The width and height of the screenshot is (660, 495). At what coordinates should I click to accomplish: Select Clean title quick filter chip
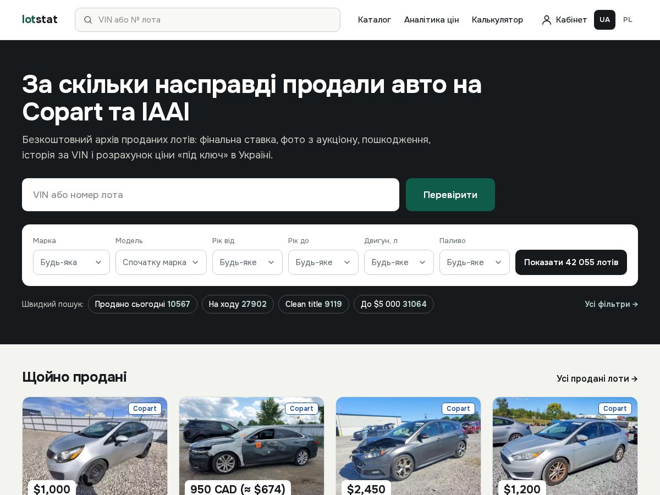[313, 304]
